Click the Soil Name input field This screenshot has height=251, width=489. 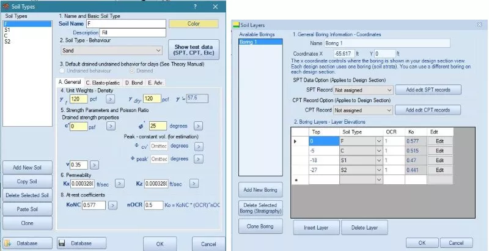pyautogui.click(x=126, y=24)
